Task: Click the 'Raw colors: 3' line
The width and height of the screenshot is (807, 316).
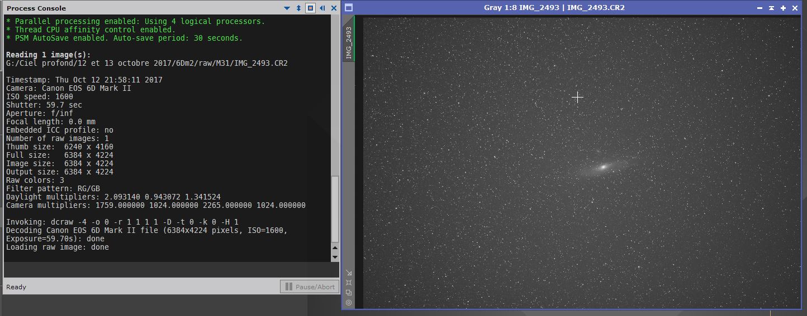Action: pos(35,180)
